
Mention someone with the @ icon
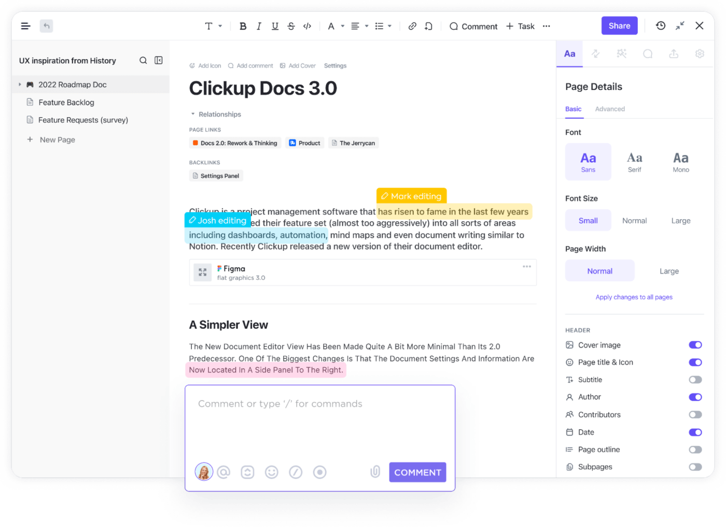224,472
